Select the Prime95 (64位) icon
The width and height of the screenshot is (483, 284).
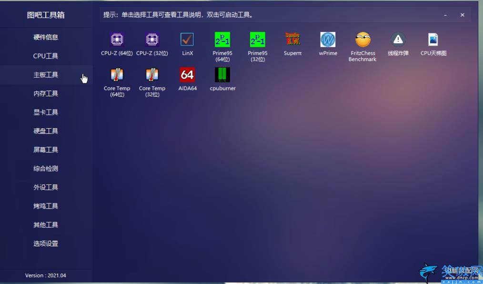point(222,40)
